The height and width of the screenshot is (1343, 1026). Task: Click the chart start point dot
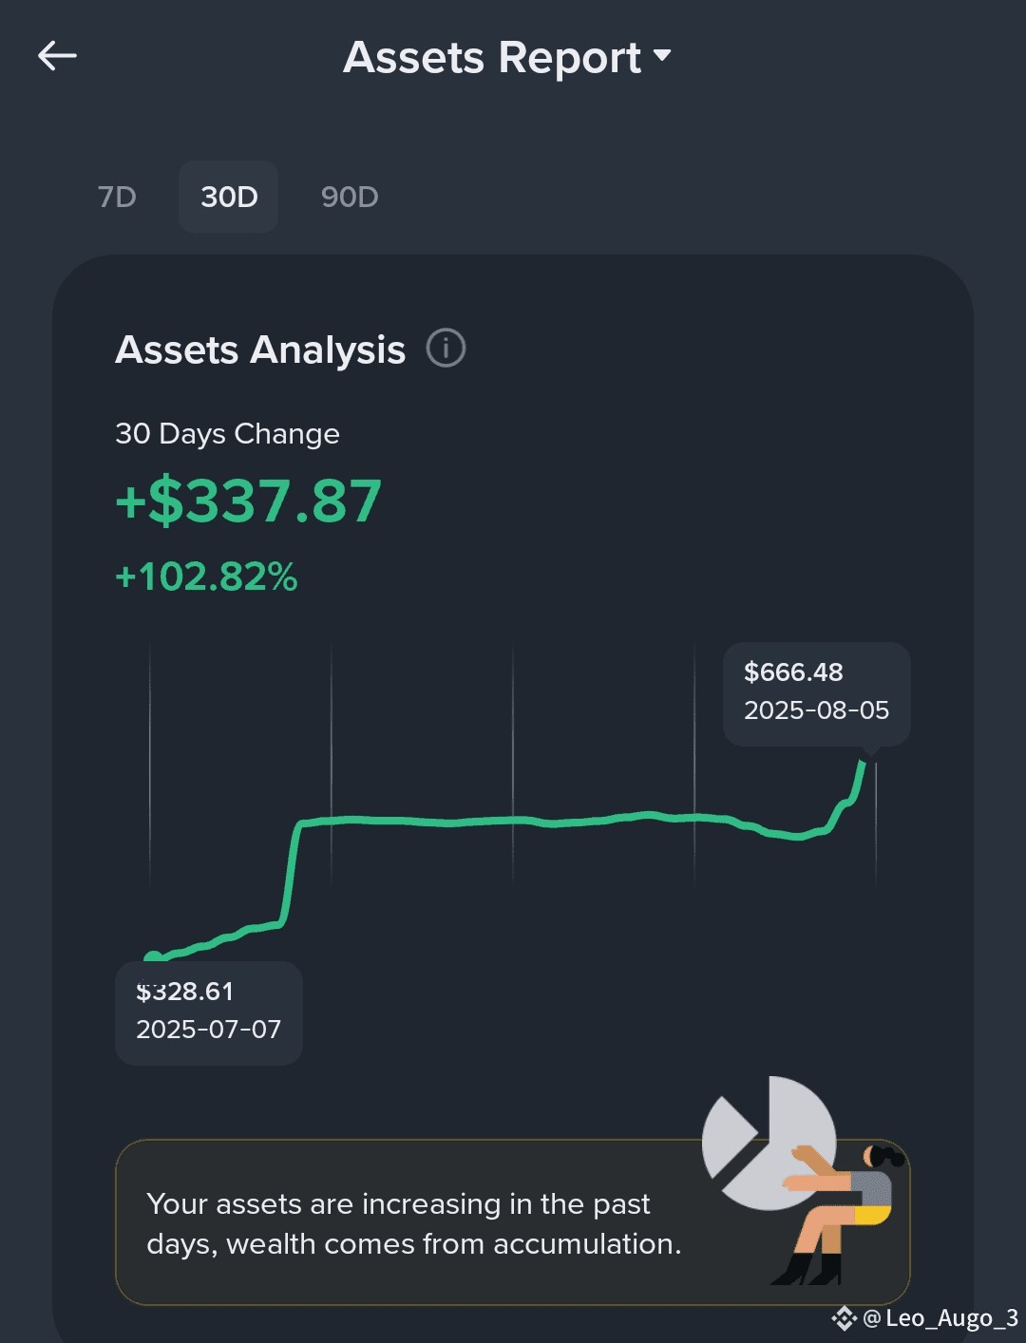coord(153,958)
